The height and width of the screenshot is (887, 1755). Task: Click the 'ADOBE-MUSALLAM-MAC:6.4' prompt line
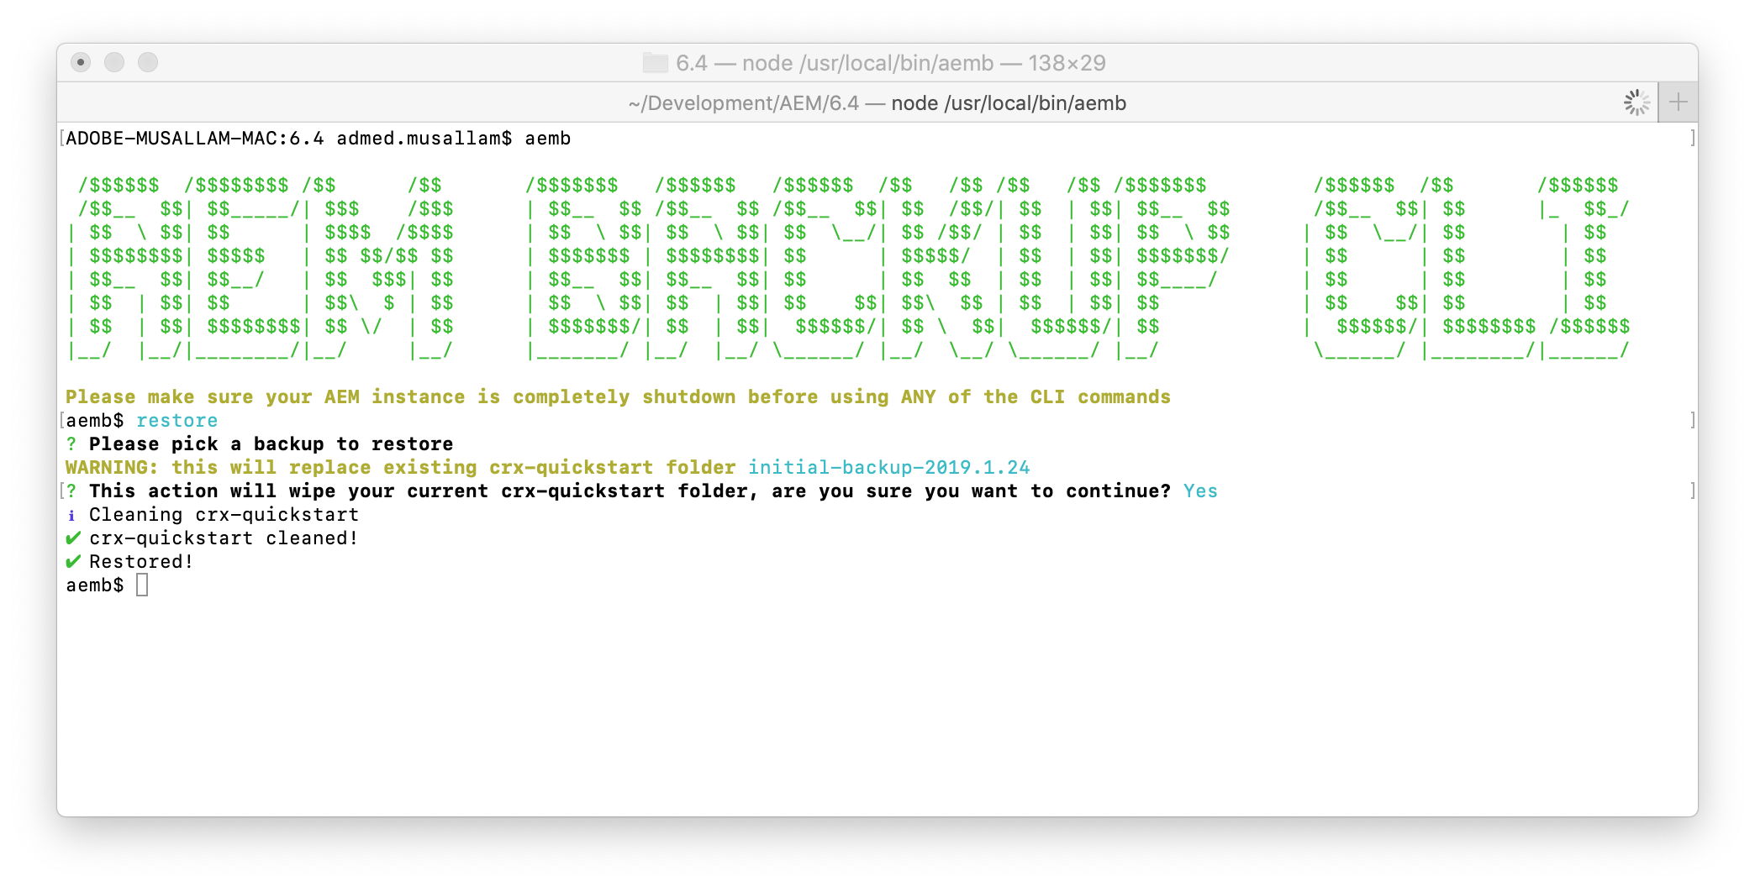pyautogui.click(x=318, y=138)
